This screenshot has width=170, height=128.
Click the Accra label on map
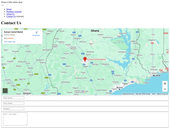click(x=119, y=88)
